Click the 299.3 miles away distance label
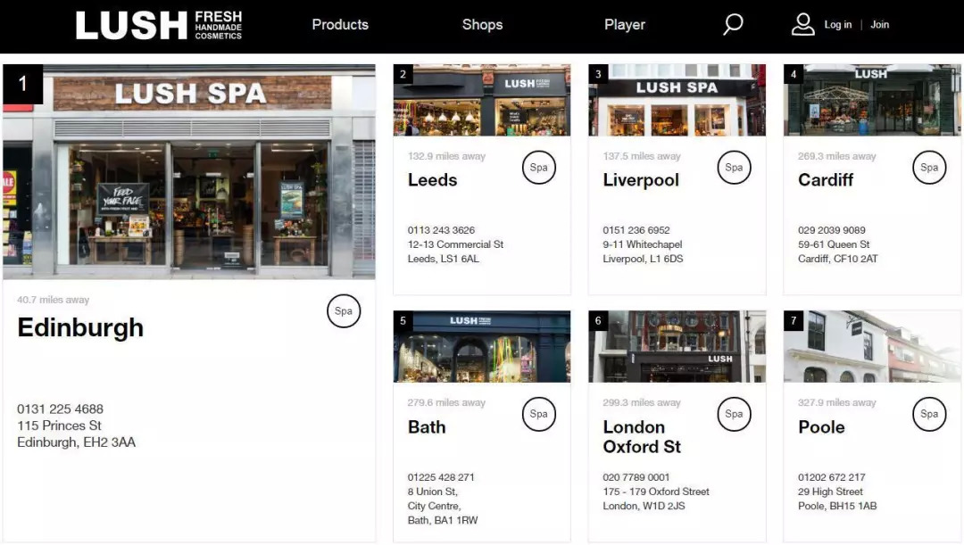Screen dimensions: 964x545 click(x=642, y=403)
